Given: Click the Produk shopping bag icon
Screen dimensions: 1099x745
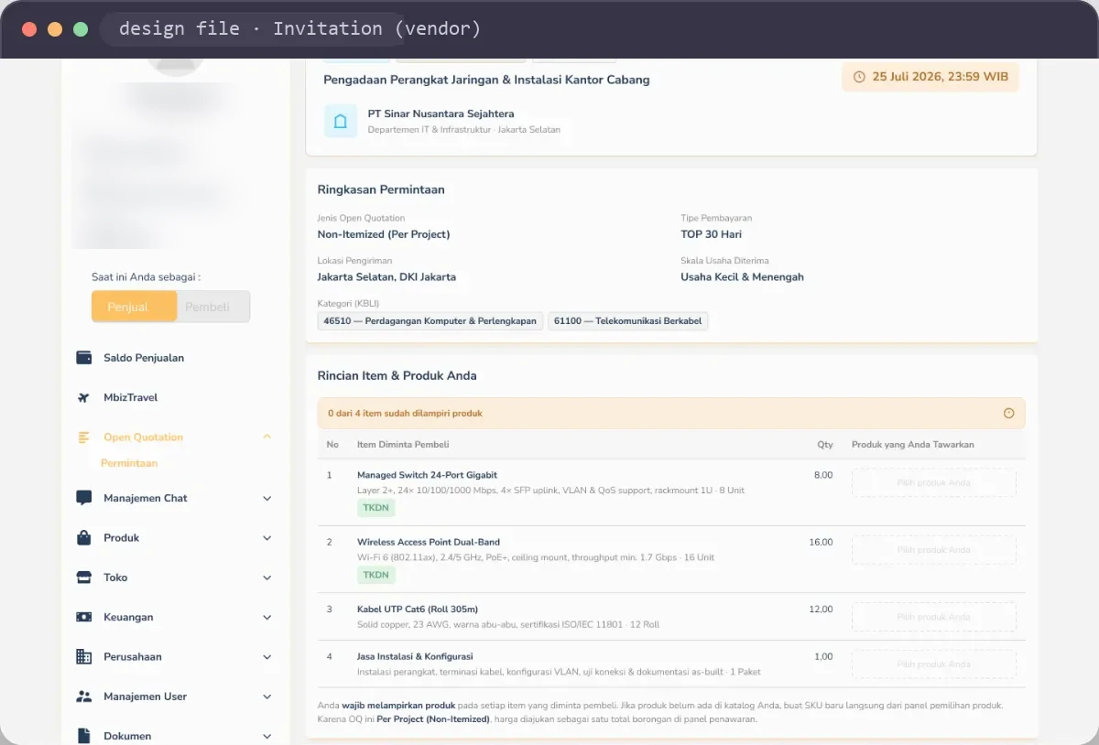Looking at the screenshot, I should pos(84,538).
